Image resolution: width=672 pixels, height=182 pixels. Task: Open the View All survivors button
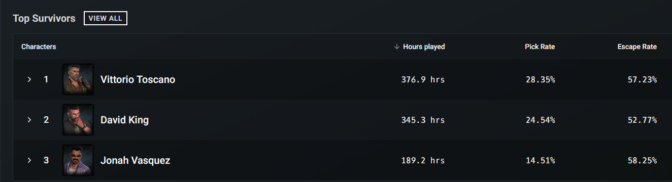pos(106,18)
